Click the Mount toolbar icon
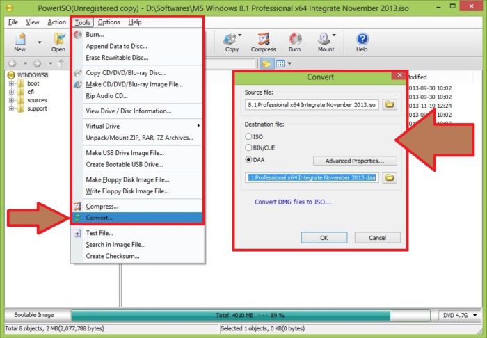This screenshot has height=338, width=487. pos(326,42)
